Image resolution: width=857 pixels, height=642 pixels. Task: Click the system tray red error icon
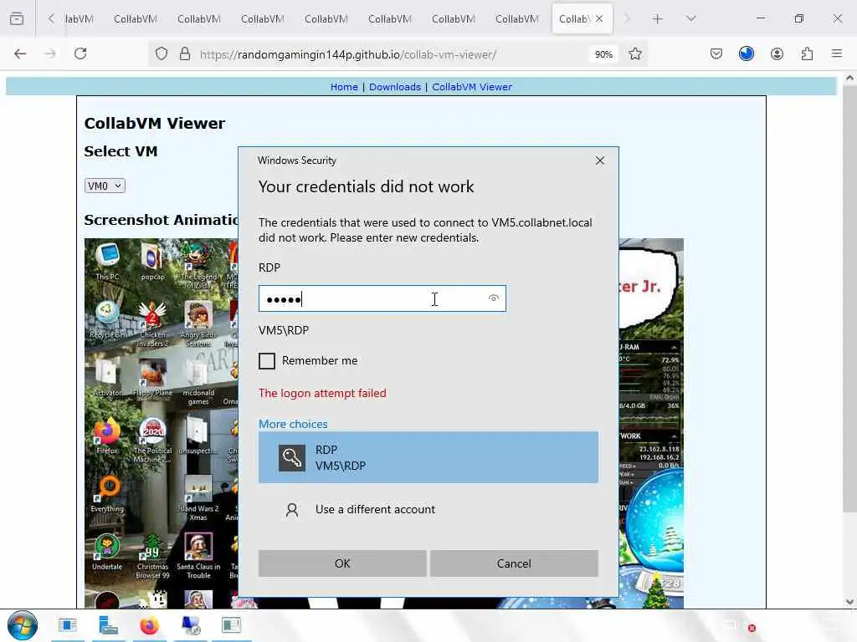pos(752,629)
